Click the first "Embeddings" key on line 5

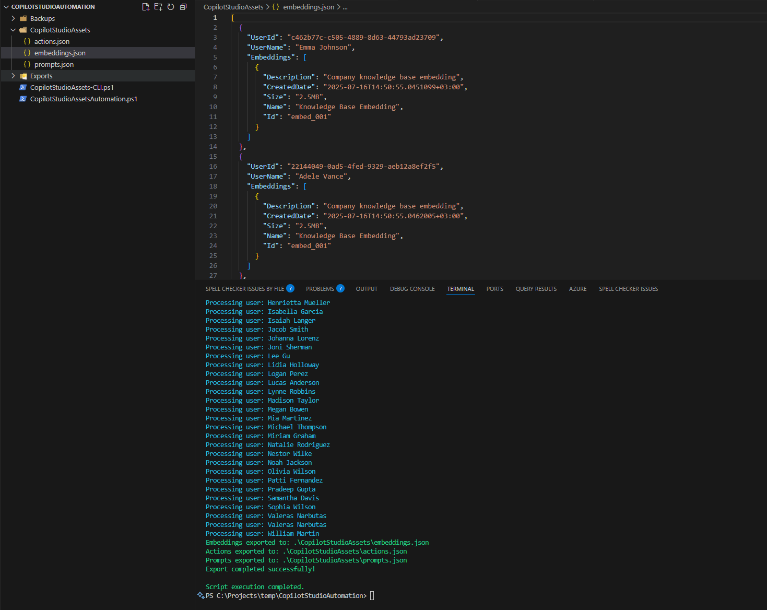pos(271,57)
